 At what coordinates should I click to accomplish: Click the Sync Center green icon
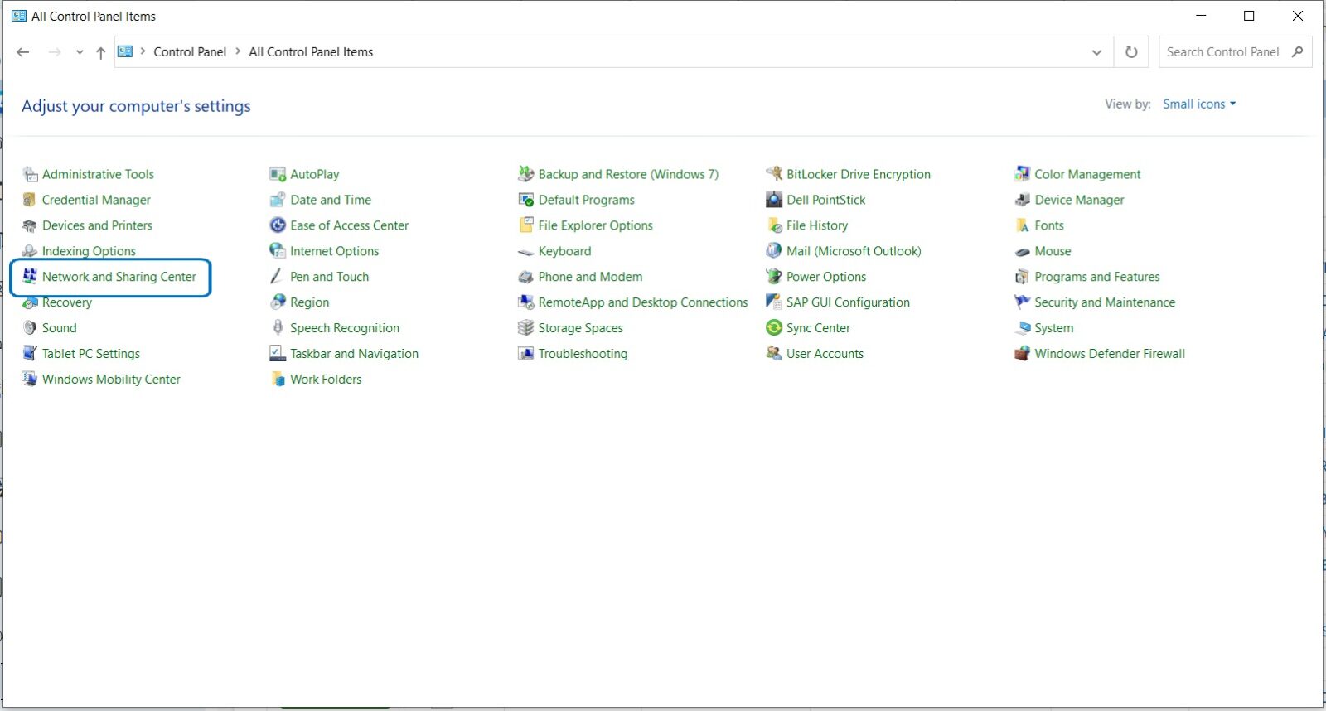pos(774,328)
